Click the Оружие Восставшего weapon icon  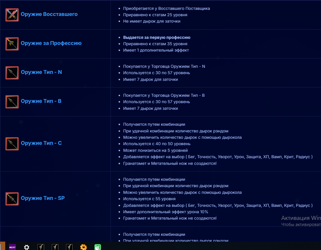point(12,15)
